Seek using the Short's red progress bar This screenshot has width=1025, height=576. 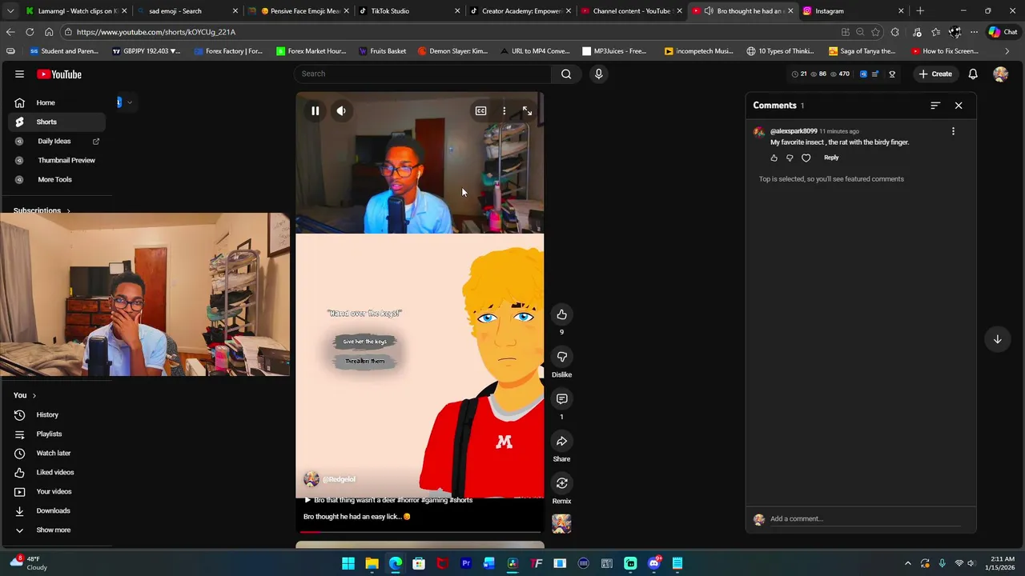[x=420, y=531]
